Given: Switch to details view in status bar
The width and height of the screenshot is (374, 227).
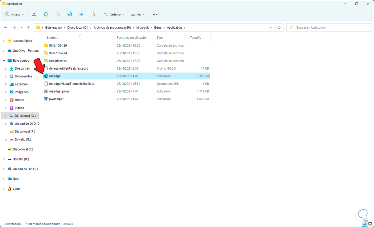Looking at the screenshot, I should 364,224.
